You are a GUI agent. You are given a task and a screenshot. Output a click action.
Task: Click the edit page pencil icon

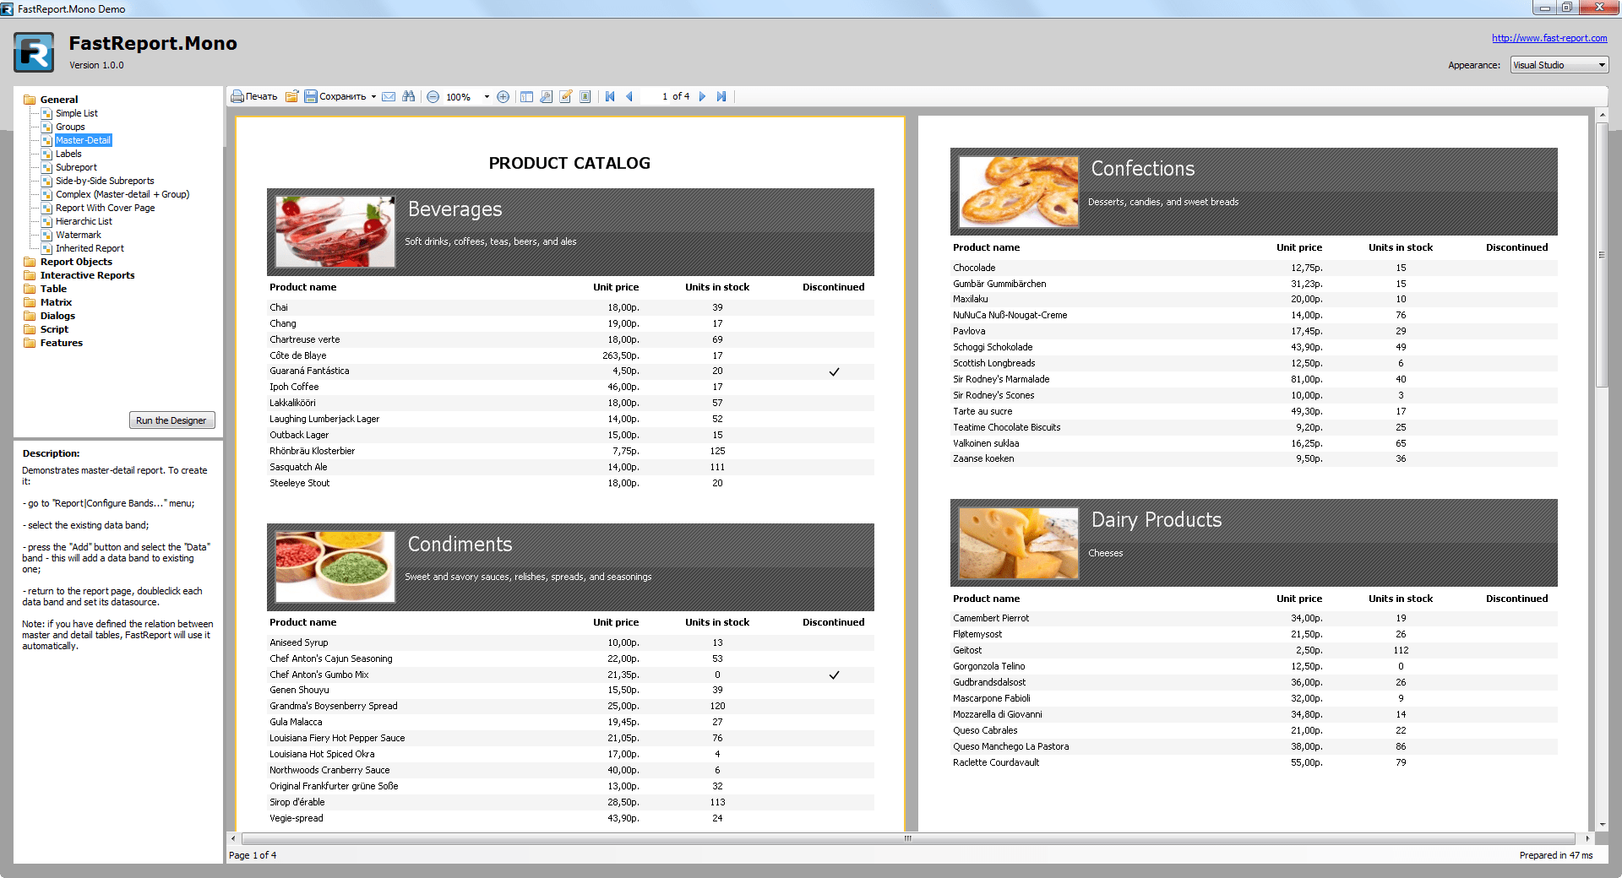point(565,96)
